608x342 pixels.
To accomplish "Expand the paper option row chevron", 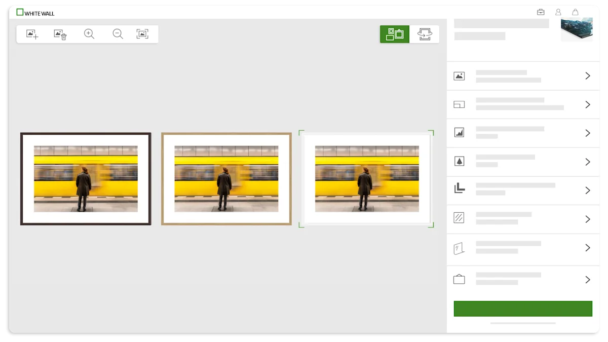I will point(588,133).
